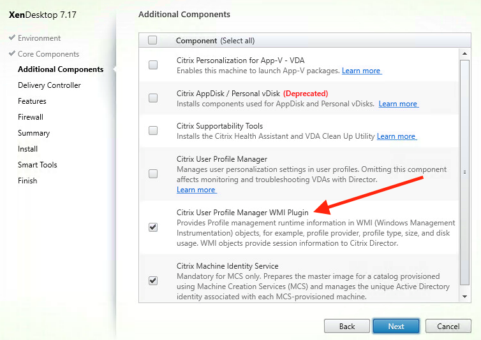Screen dimensions: 481x340
Task: Go to the Summary step
Action: [x=34, y=133]
